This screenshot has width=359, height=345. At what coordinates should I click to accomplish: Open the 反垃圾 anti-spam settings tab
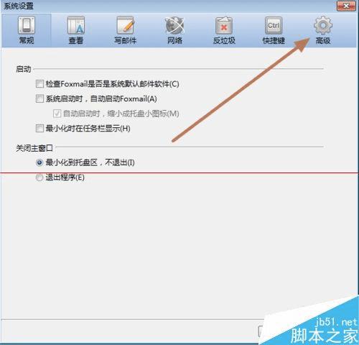(224, 30)
